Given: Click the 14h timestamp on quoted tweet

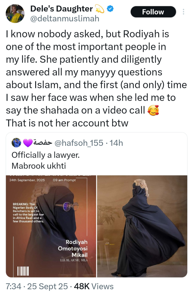Looking at the screenshot, I should pyautogui.click(x=116, y=143).
